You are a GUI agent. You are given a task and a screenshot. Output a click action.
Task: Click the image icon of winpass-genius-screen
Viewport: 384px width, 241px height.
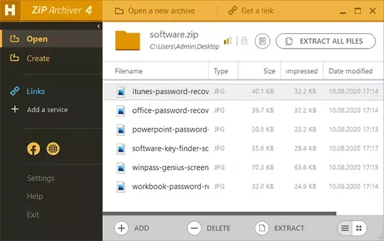coord(121,168)
